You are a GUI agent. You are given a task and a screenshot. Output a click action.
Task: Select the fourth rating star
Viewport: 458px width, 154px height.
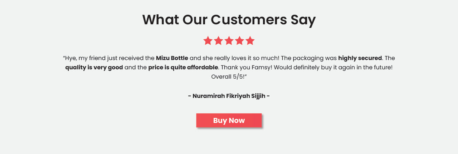click(x=239, y=41)
